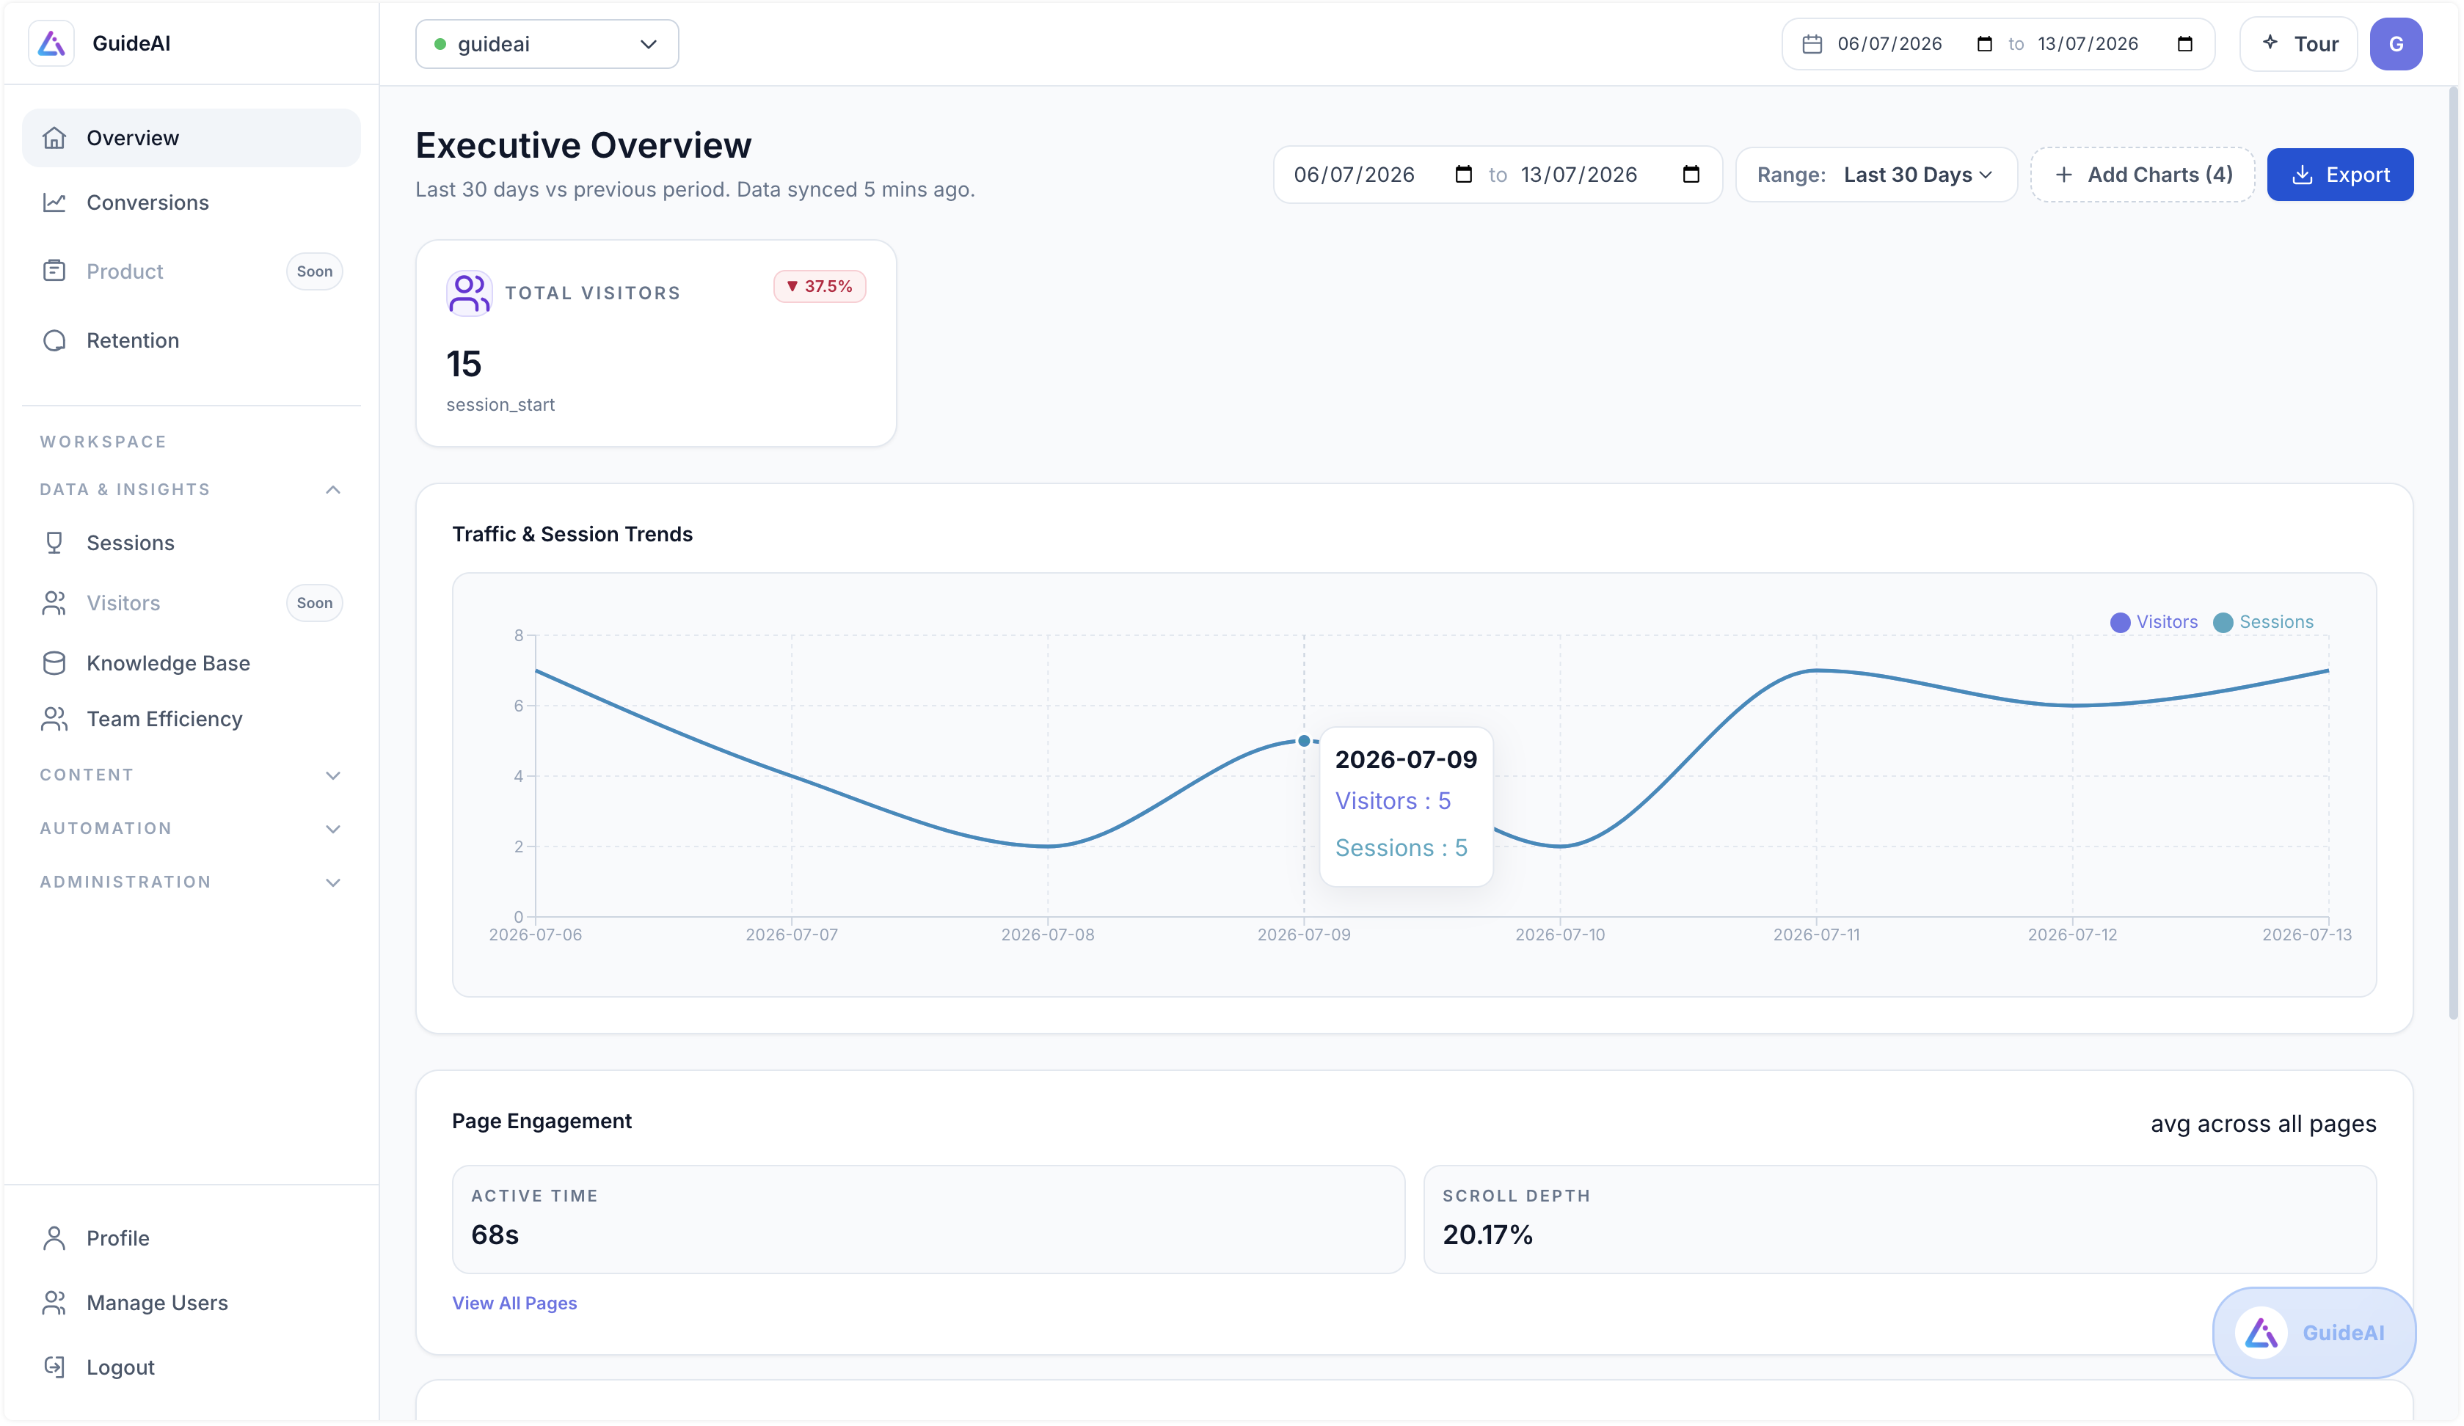2464x1426 pixels.
Task: Open the user avatar G menu
Action: pos(2396,44)
